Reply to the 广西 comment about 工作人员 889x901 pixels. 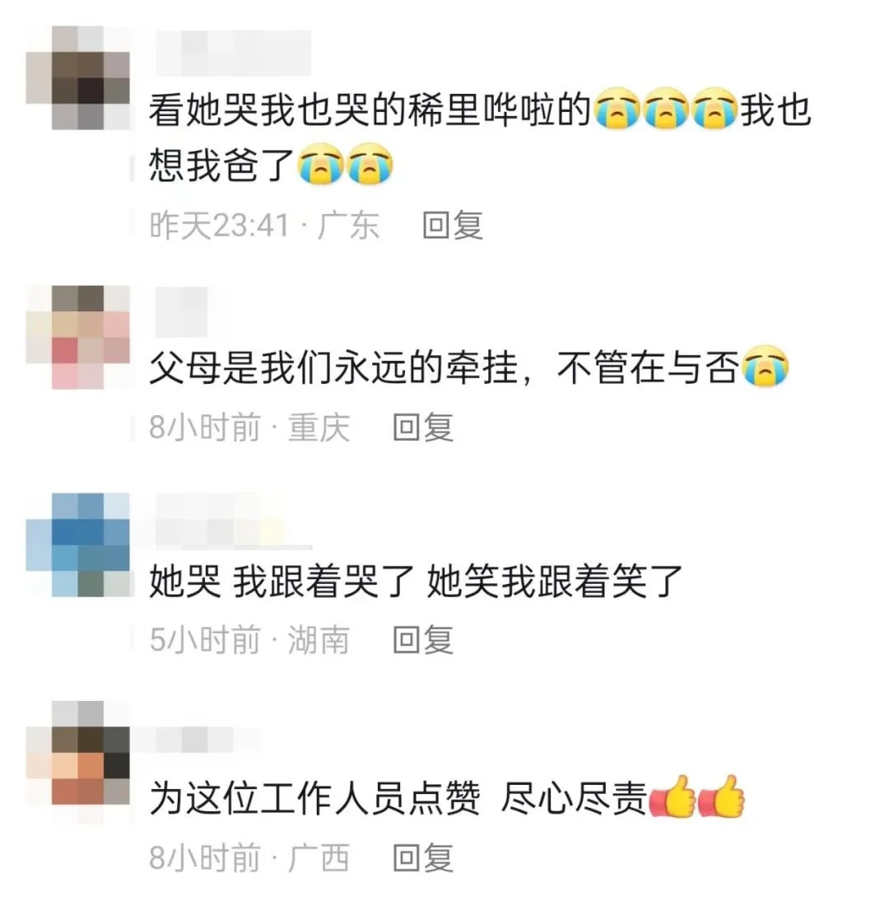[423, 858]
